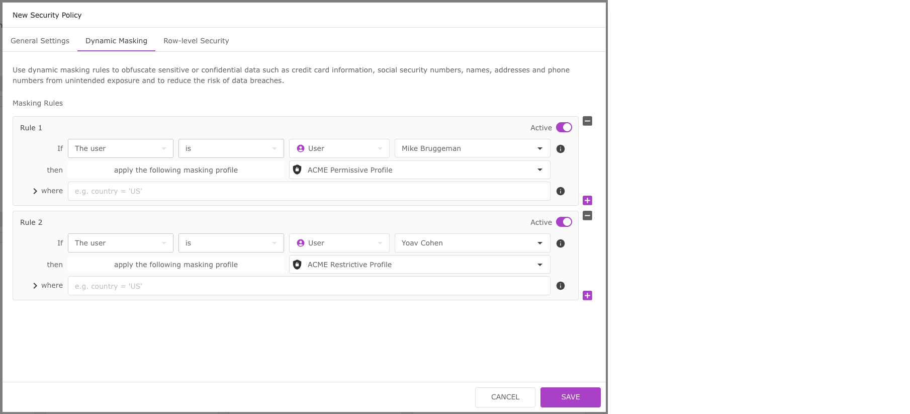The image size is (910, 414).
Task: Remove Rule 1 with minus icon
Action: 587,121
